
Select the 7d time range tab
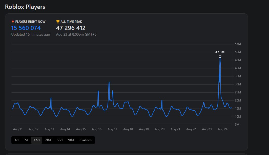pos(26,140)
